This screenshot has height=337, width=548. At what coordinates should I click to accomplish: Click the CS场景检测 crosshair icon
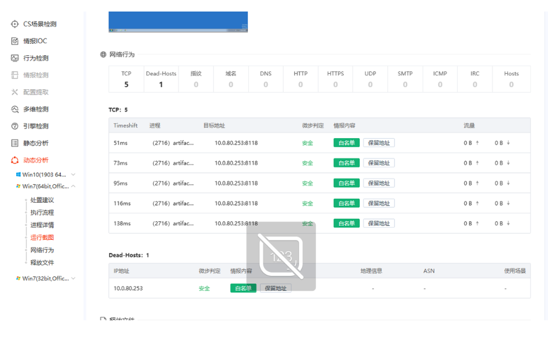pyautogui.click(x=15, y=24)
